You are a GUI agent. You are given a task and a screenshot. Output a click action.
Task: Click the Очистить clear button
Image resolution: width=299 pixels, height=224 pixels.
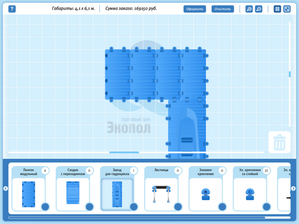tap(223, 9)
